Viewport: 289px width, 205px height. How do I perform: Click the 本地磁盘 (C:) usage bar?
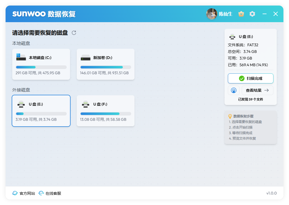41,67
